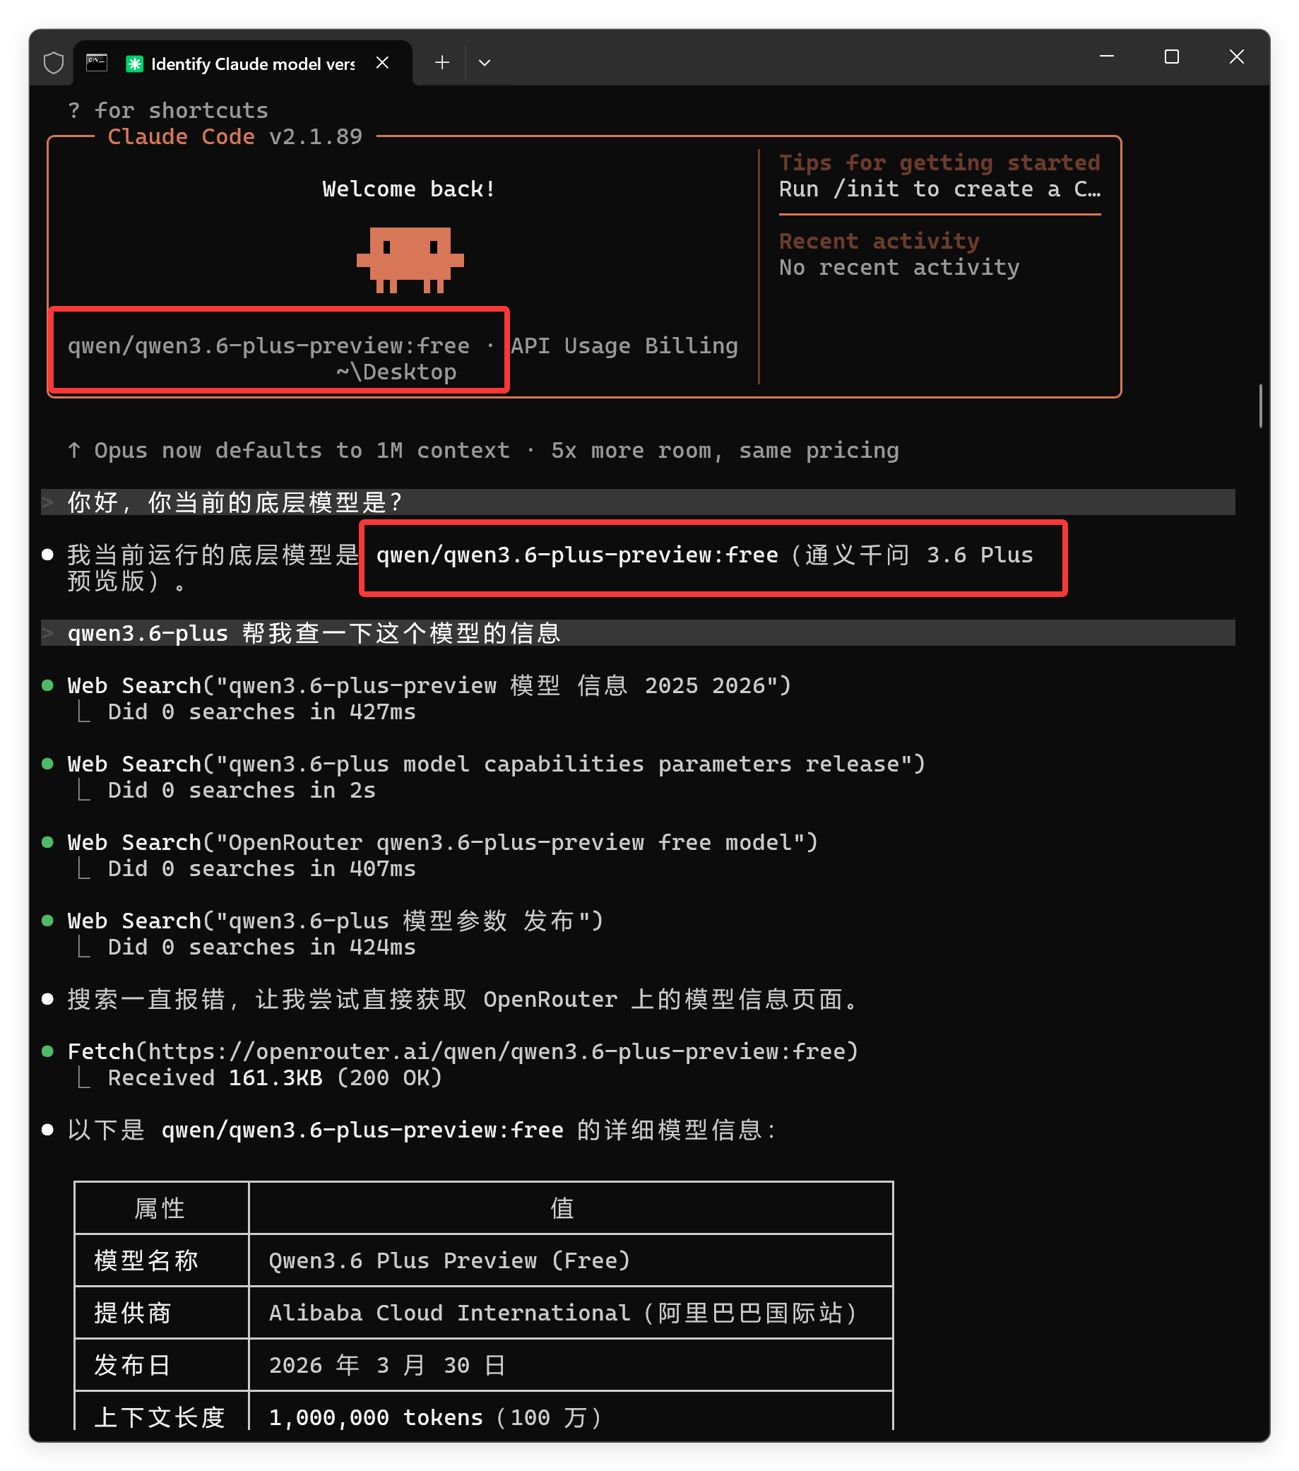Click the first Web Search green bullet
Viewport: 1299px width, 1471px height.
point(47,685)
